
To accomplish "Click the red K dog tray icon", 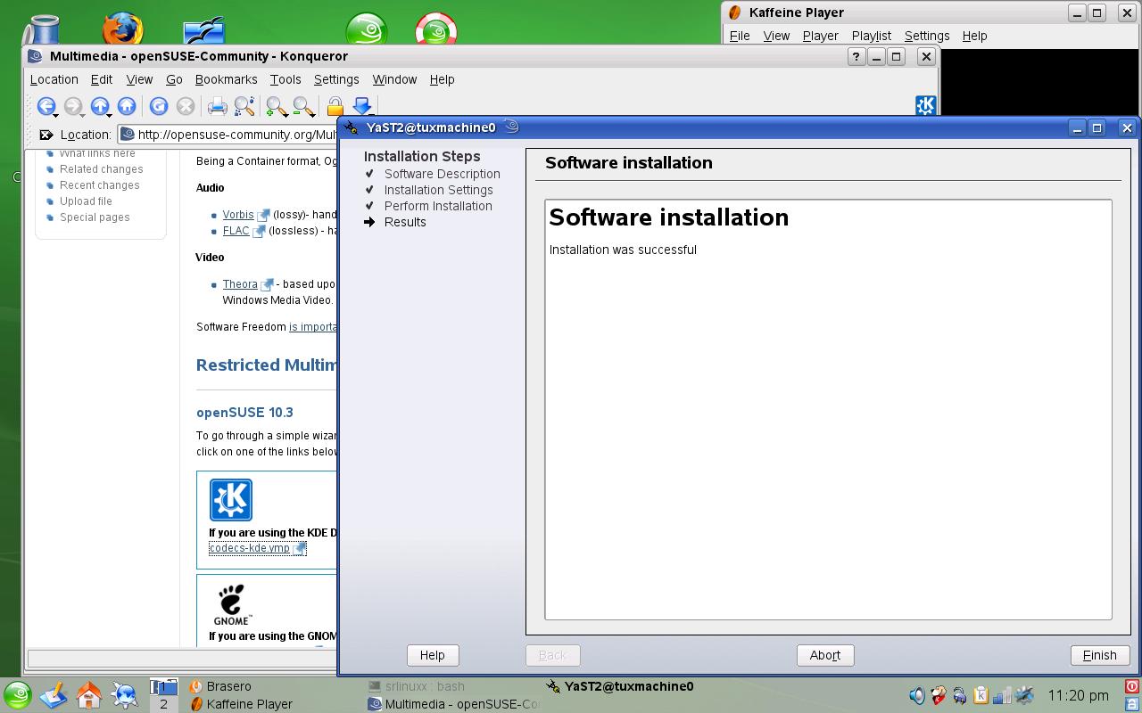I will point(938,695).
